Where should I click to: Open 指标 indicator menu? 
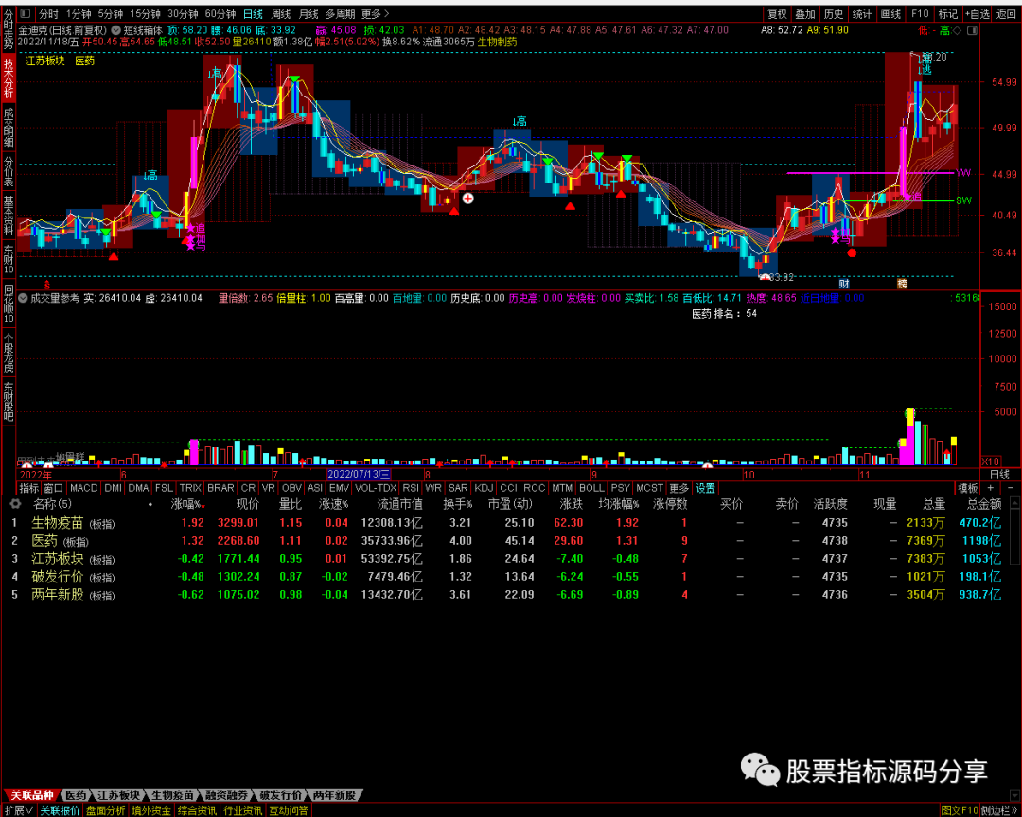28,488
